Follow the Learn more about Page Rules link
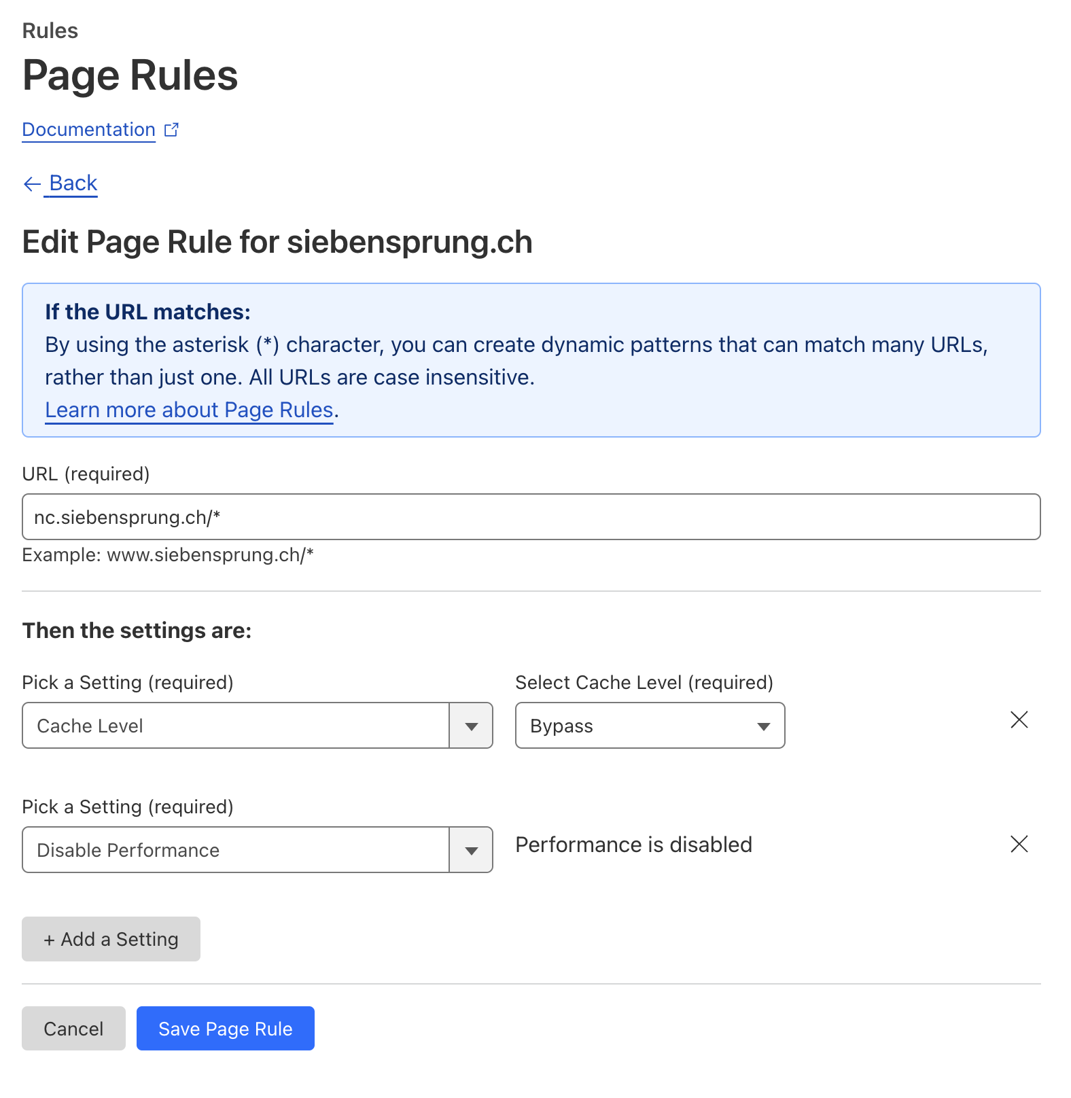1071x1098 pixels. click(189, 410)
